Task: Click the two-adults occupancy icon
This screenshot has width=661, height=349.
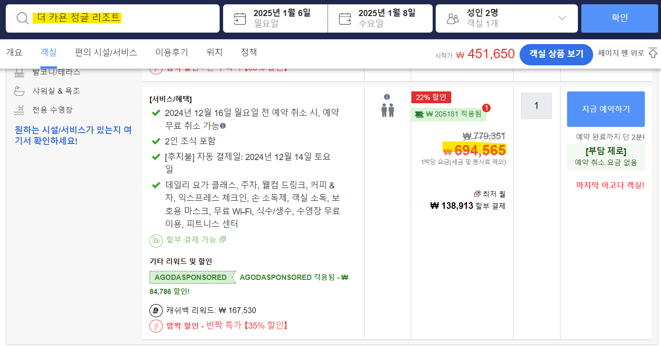Action: click(388, 110)
